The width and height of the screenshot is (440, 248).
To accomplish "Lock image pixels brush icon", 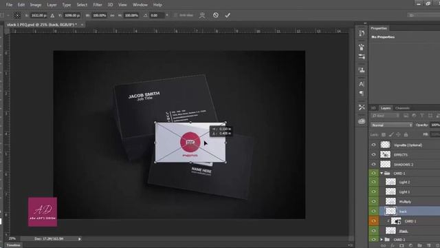I will pos(391,135).
